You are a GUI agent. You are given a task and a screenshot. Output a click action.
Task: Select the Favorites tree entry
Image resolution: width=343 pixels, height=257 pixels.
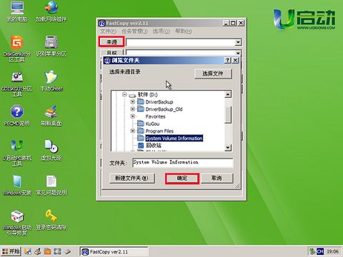coord(155,116)
